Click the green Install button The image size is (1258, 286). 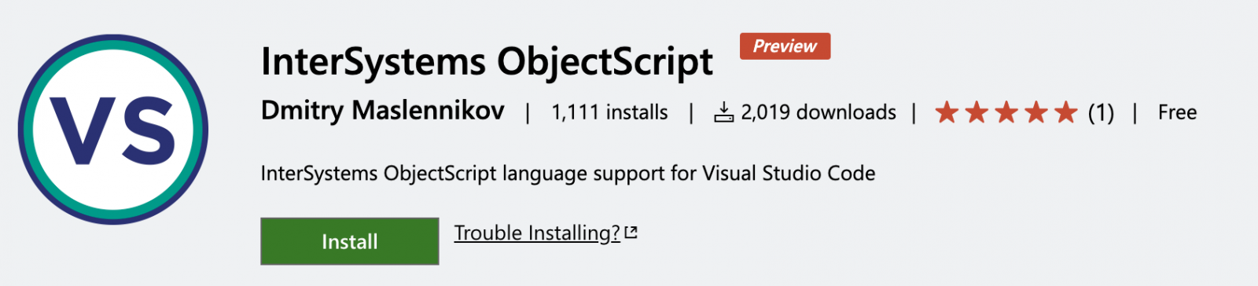click(x=350, y=241)
